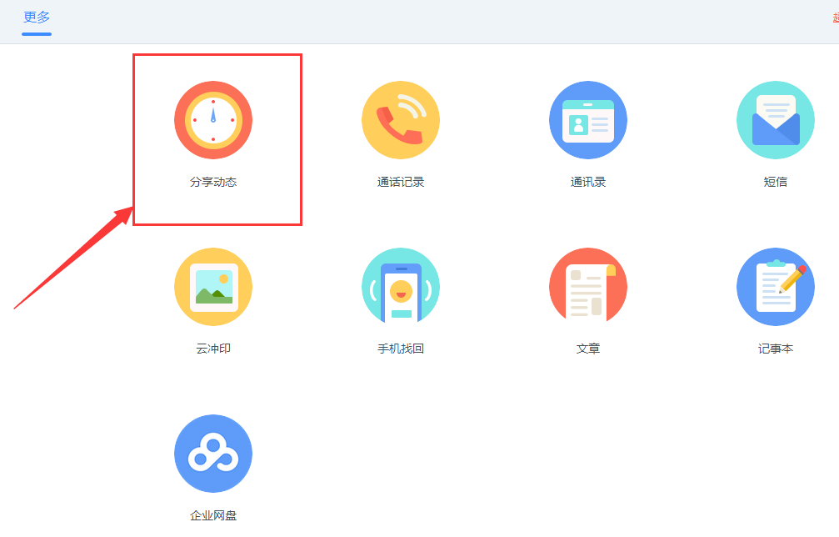Click the 记事本 notepad clipboard icon
Image resolution: width=839 pixels, height=537 pixels.
click(x=776, y=286)
